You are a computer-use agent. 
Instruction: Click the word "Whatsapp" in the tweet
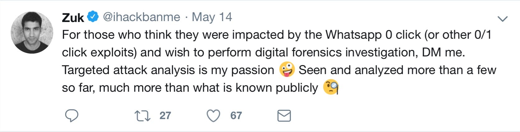[353, 35]
